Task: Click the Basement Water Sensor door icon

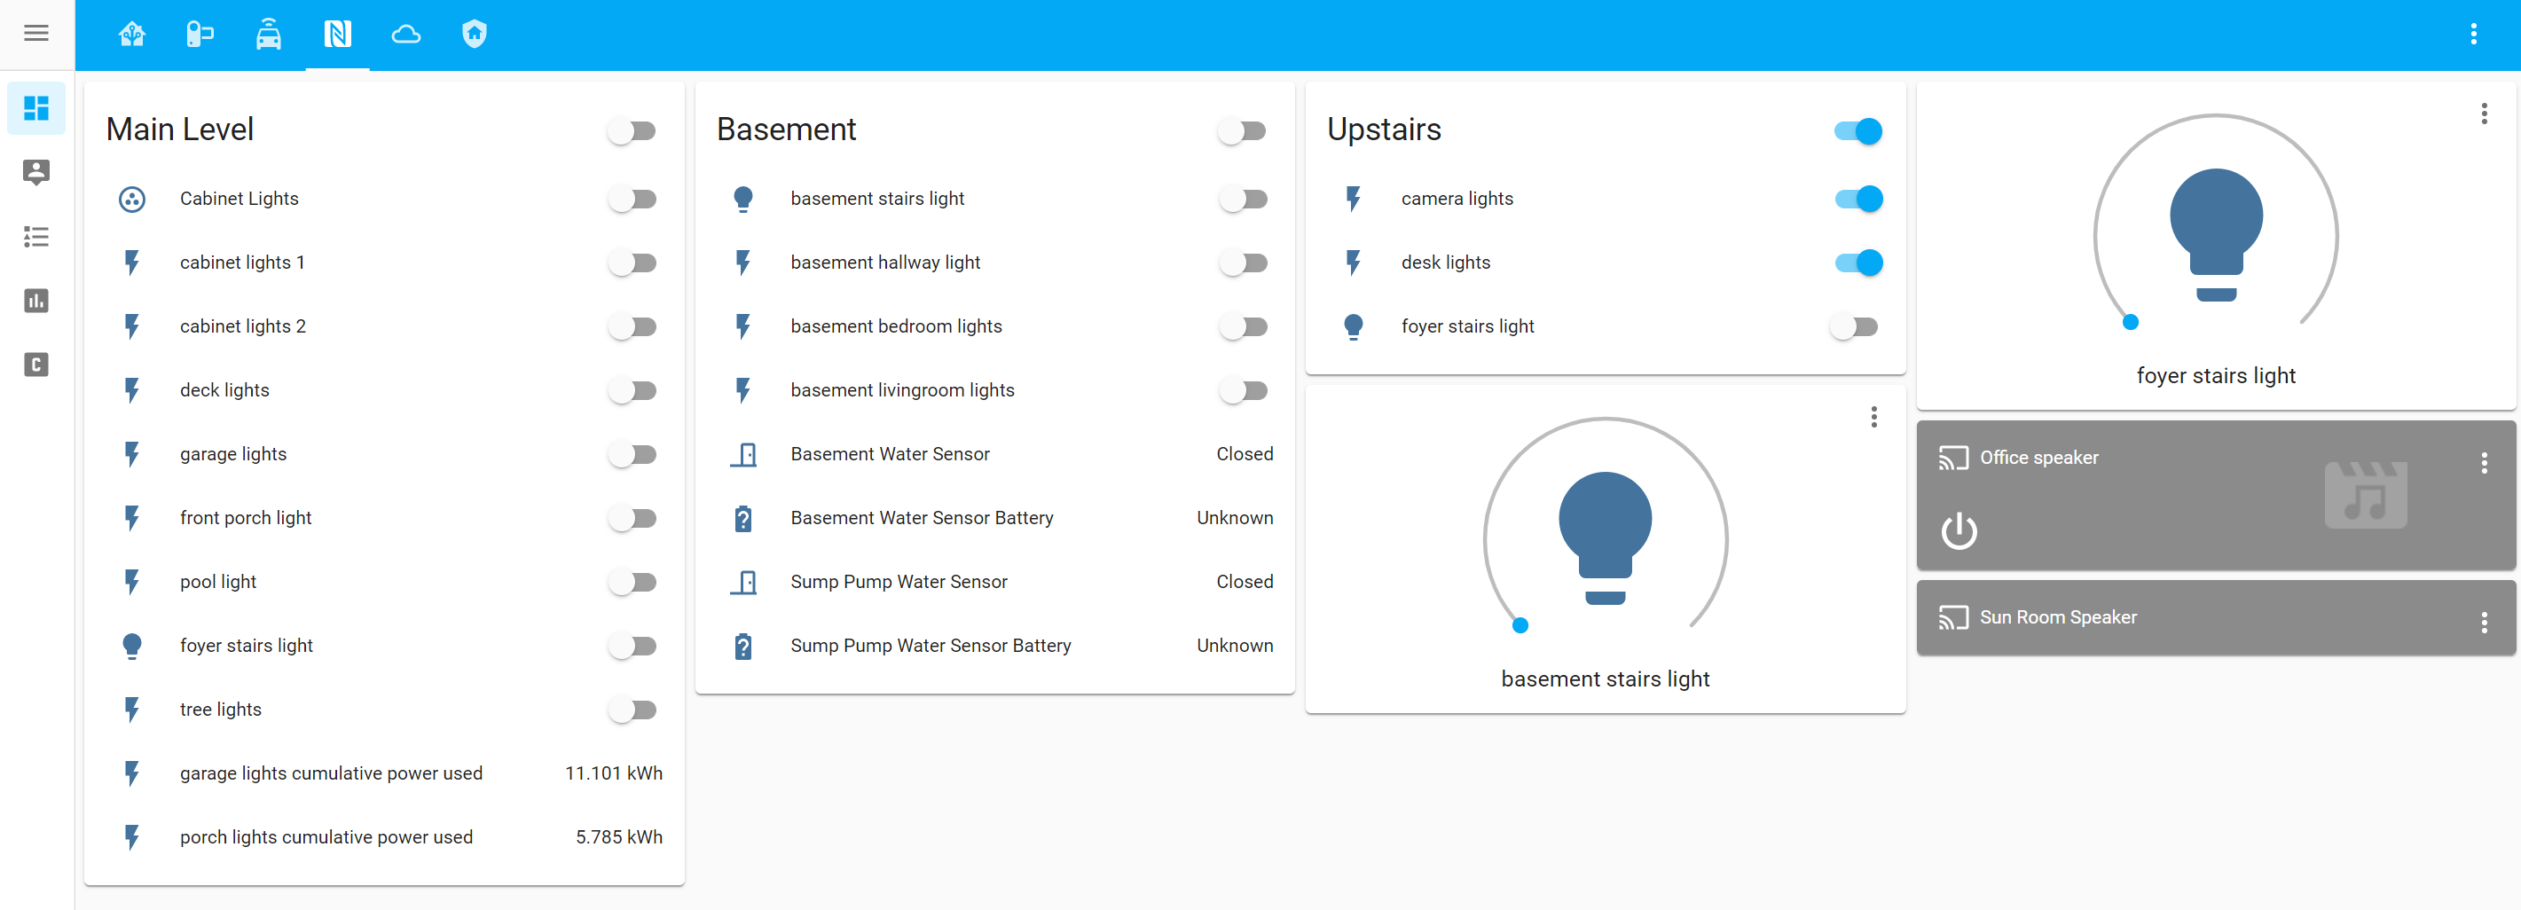Action: click(x=742, y=454)
